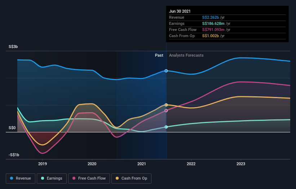
Task: Select the Earnings marker on Jun 2021
Action: tap(166, 127)
